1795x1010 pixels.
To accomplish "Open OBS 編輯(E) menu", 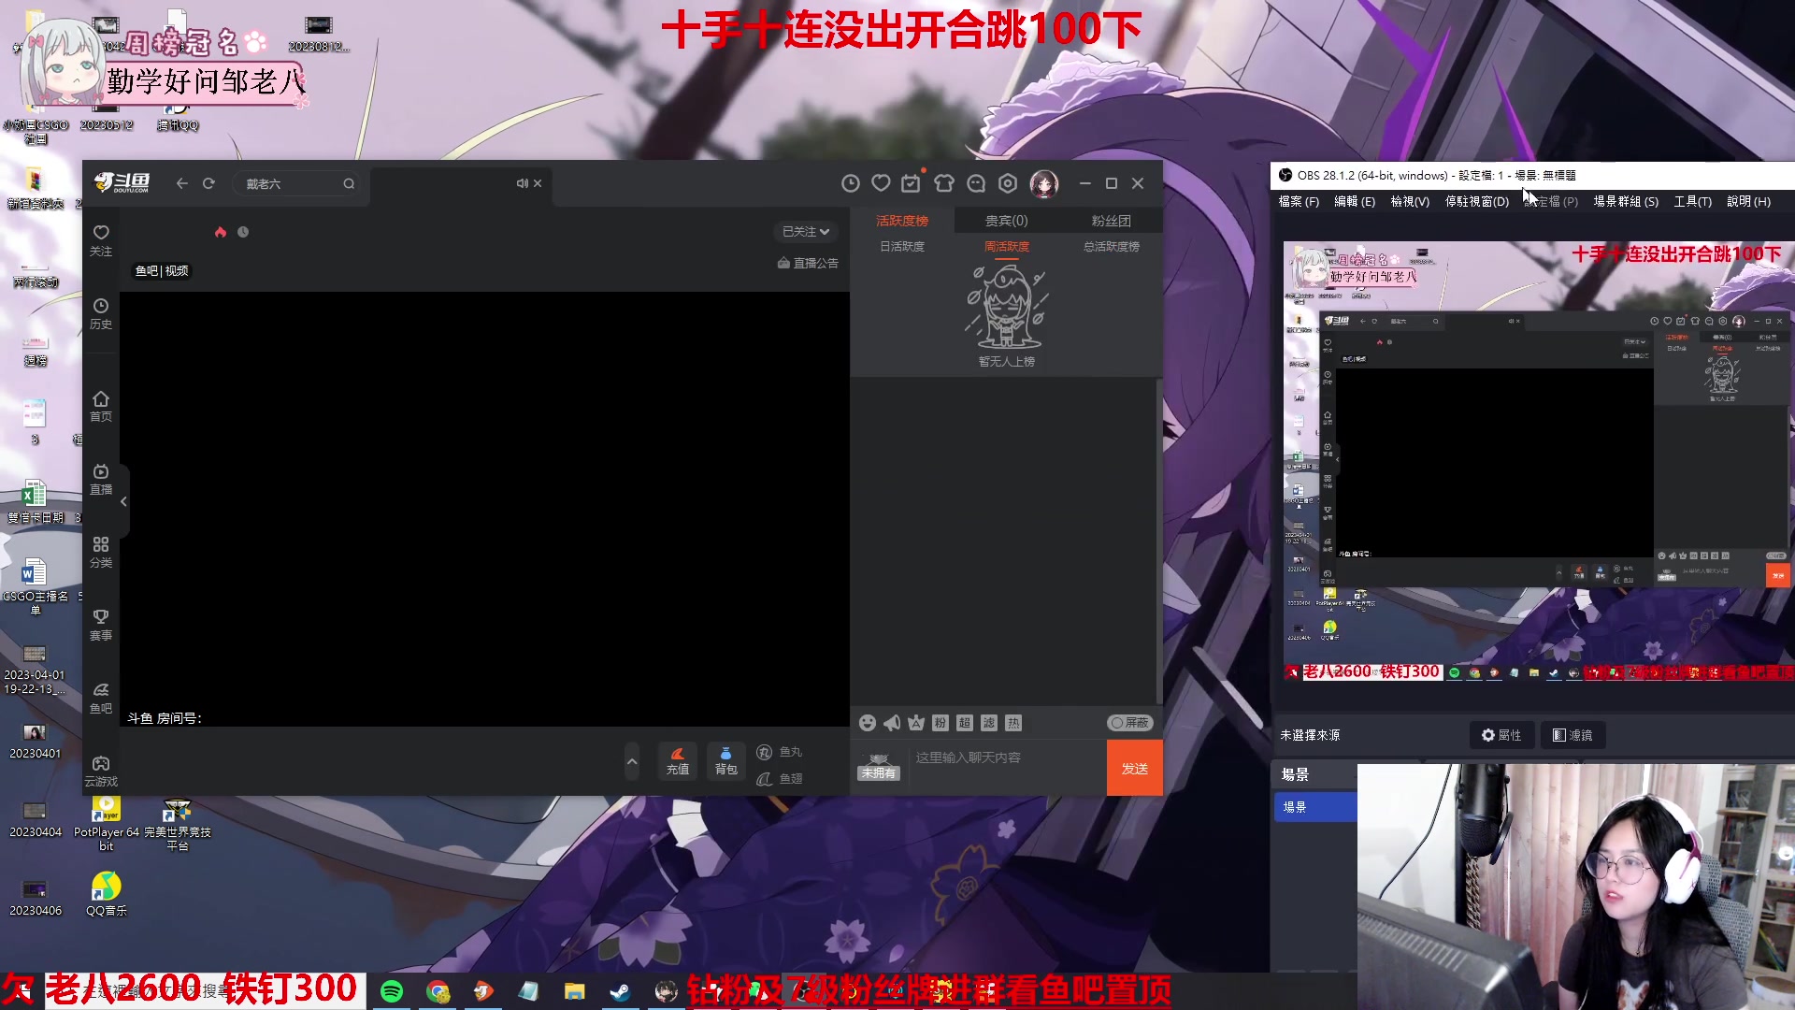I will 1355,202.
